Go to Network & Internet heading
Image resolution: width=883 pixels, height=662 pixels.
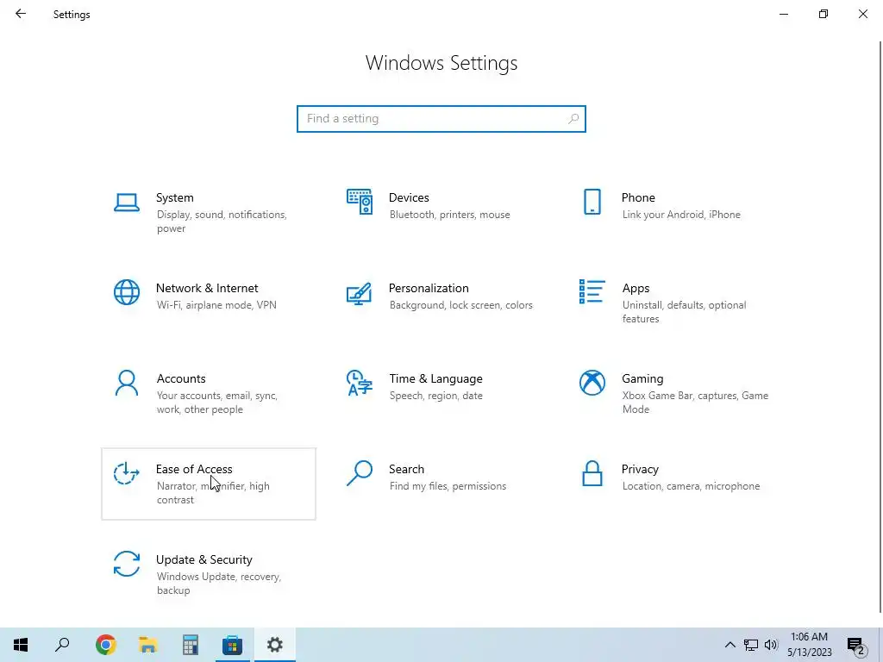207,288
